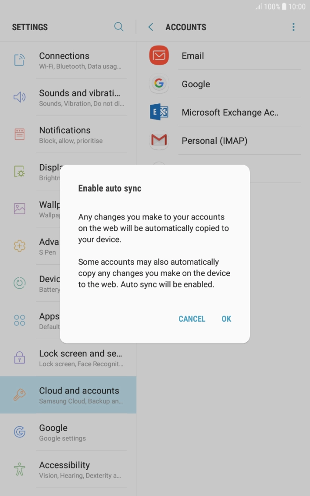Image resolution: width=310 pixels, height=496 pixels.
Task: Open Sounds and vibration settings
Action: pyautogui.click(x=79, y=97)
